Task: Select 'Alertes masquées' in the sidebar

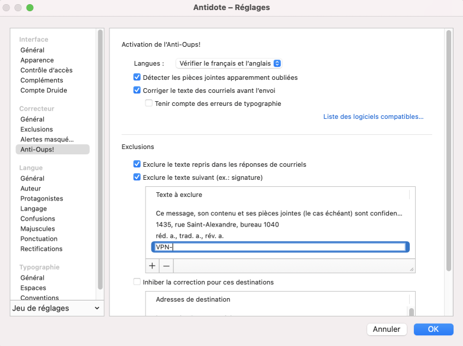Action: 47,140
